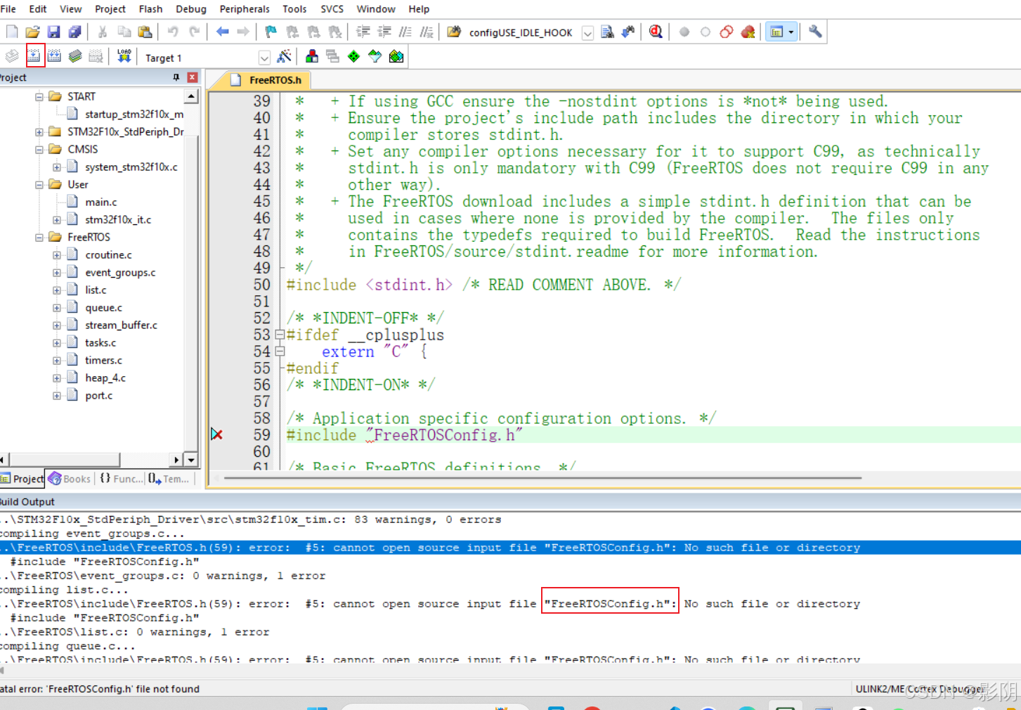Open the Debug menu
The height and width of the screenshot is (710, 1021).
tap(191, 8)
